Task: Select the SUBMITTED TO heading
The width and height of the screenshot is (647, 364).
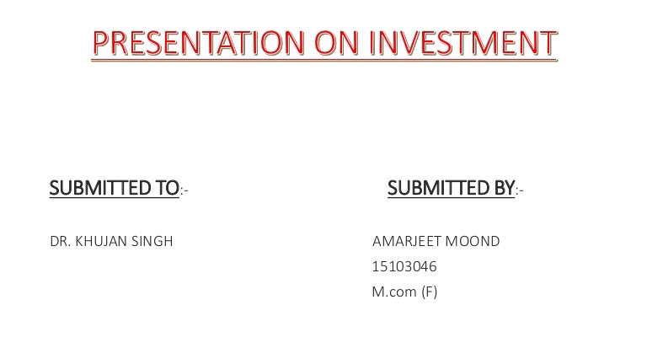Action: (115, 189)
